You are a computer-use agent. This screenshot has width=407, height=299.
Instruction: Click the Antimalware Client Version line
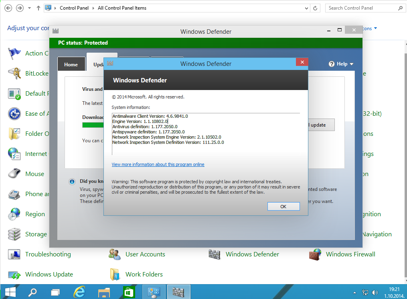[x=150, y=116]
